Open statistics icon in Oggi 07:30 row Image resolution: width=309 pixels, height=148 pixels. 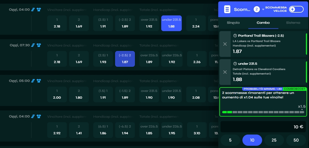pos(33,45)
